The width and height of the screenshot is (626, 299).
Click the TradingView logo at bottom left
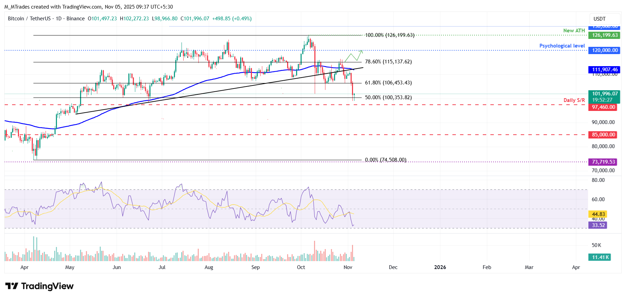[x=39, y=286]
